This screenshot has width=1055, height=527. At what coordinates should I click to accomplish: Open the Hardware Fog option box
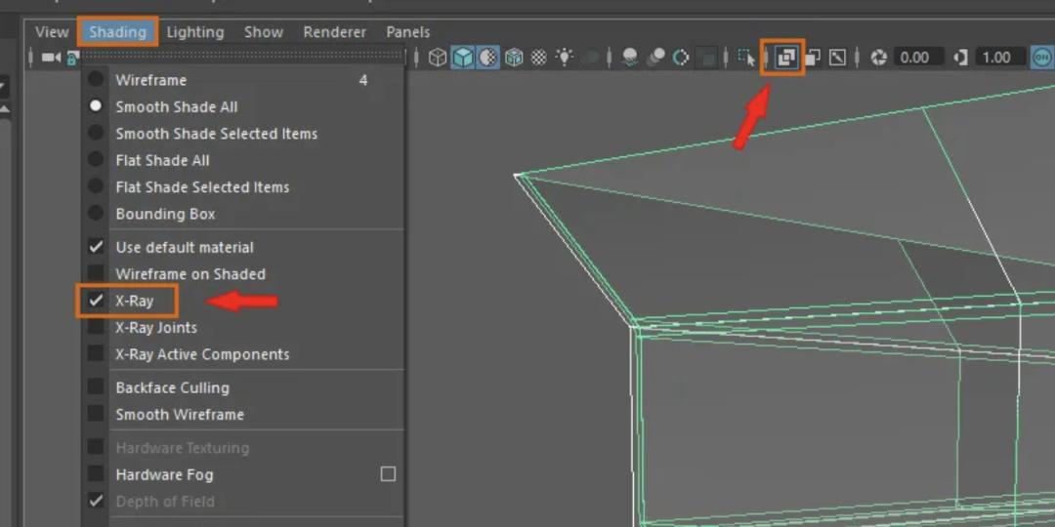[388, 474]
